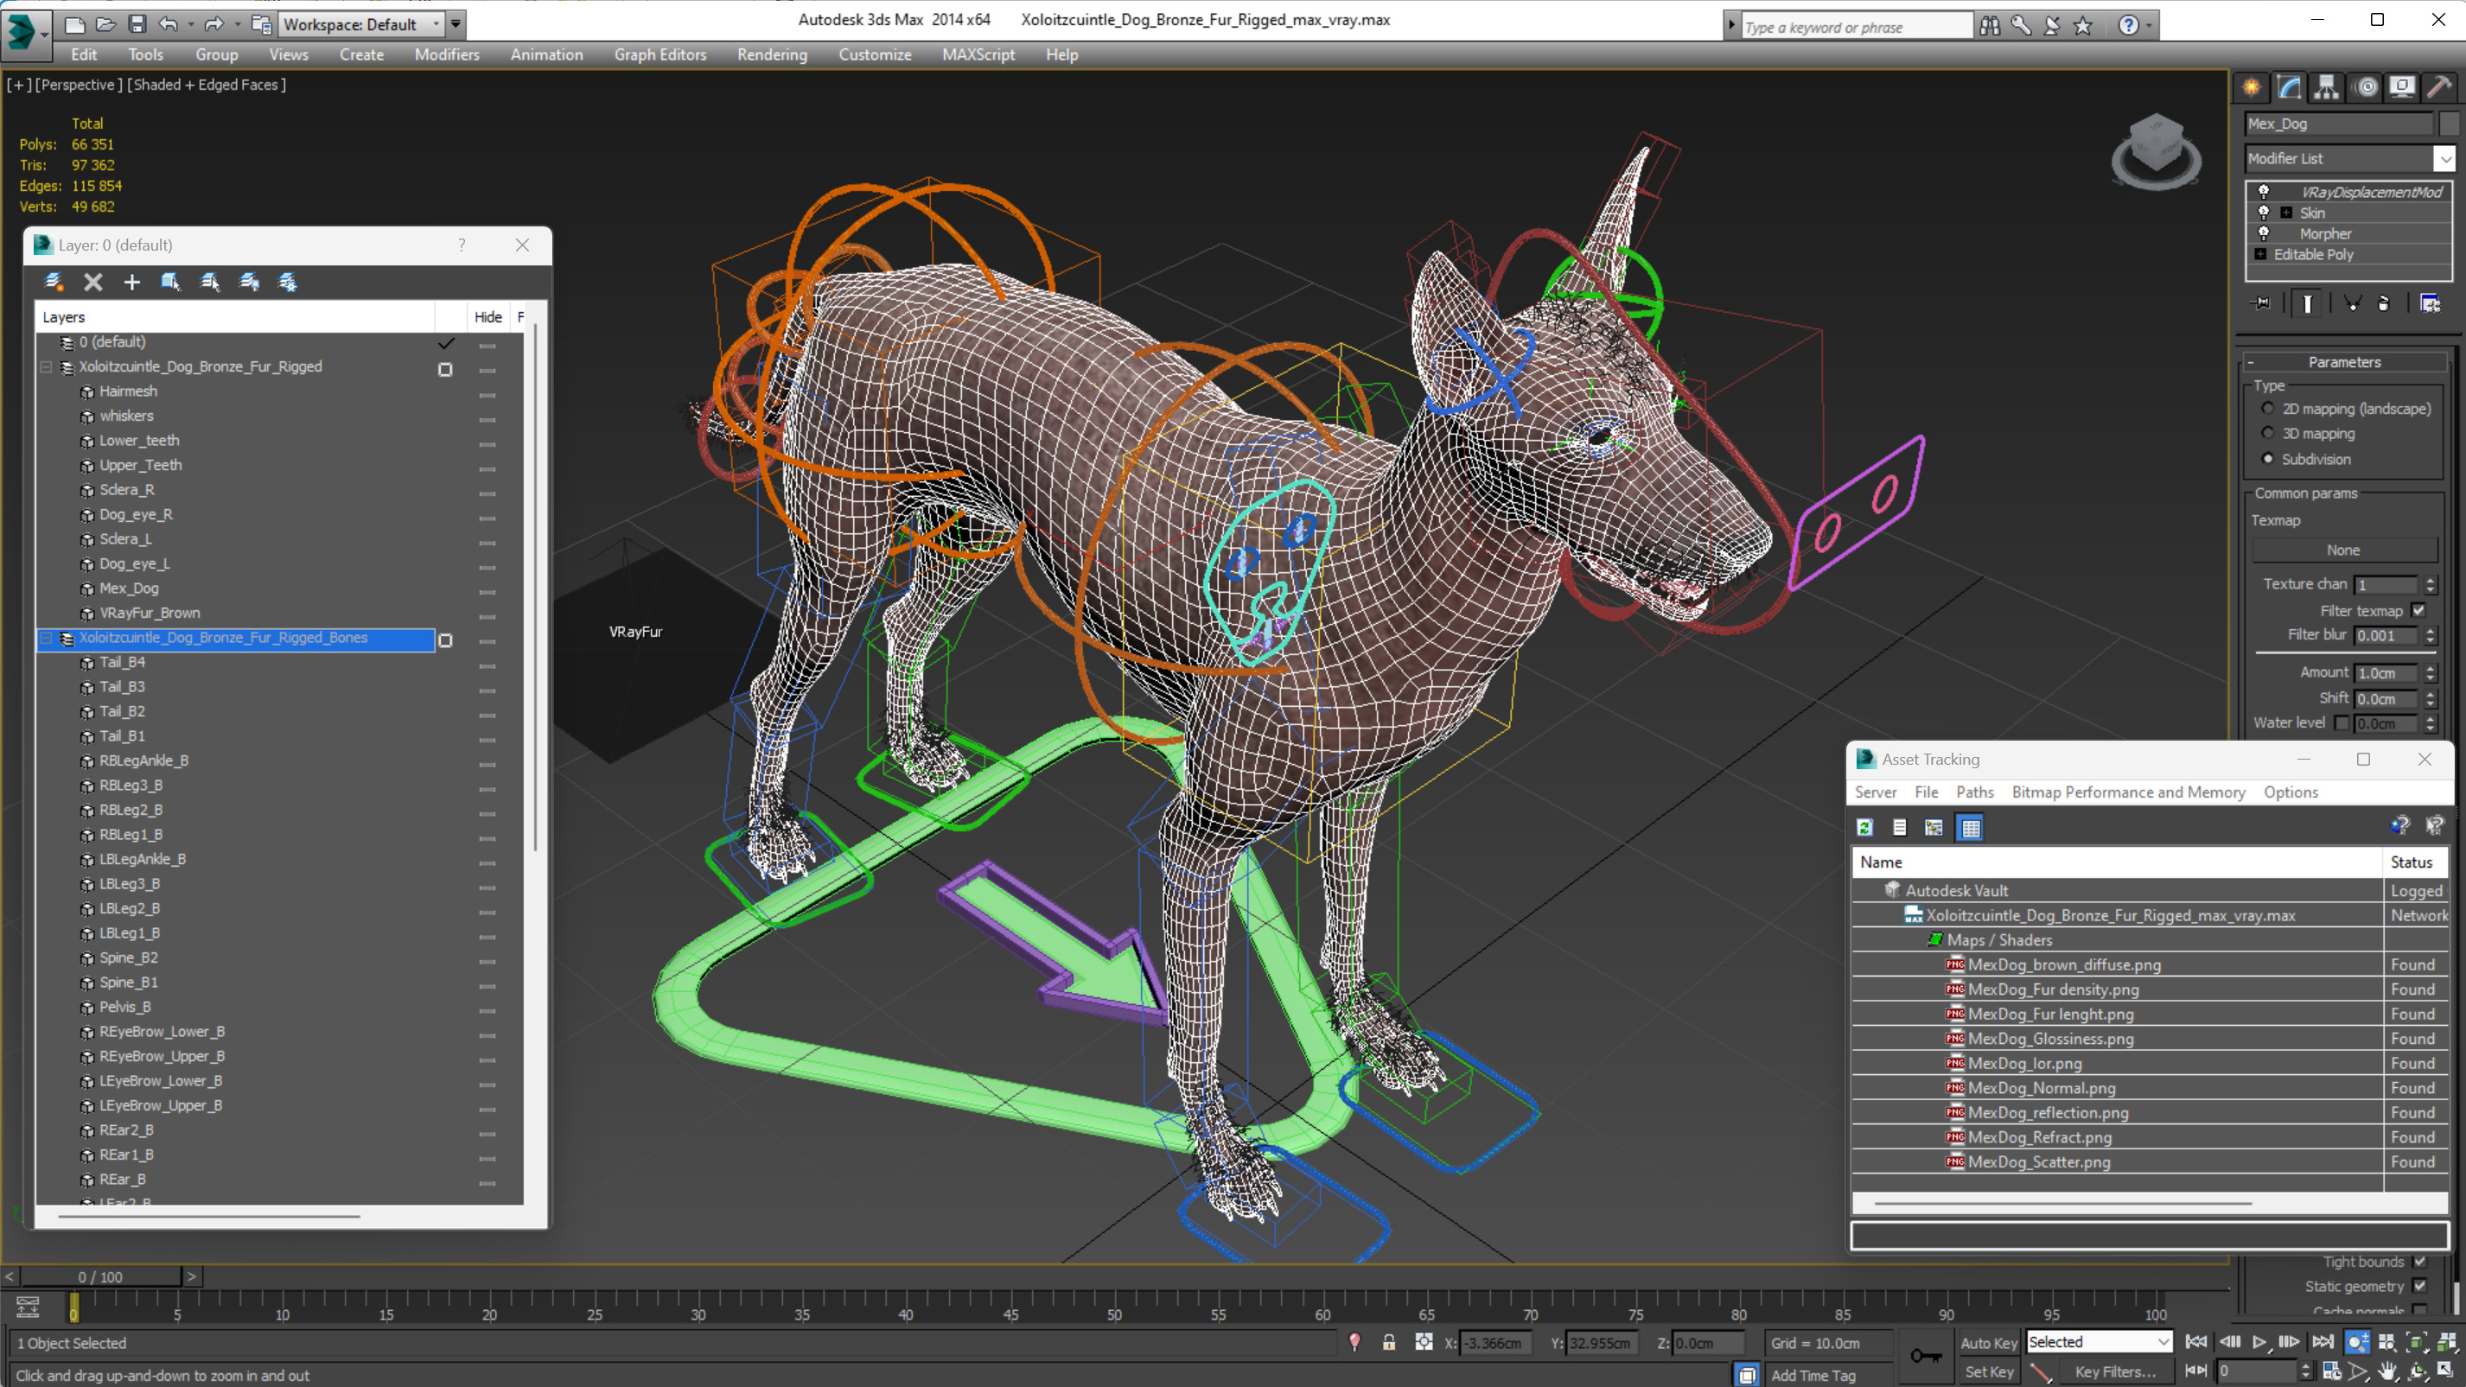
Task: Click the Asset Tracking horizontal scrollbar
Action: 2062,1202
